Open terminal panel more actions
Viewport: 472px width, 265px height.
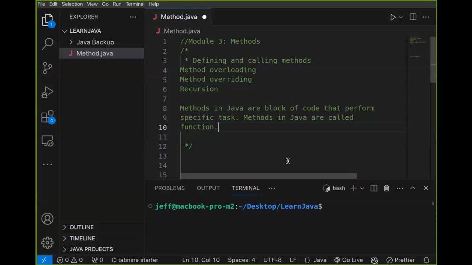[x=400, y=188]
